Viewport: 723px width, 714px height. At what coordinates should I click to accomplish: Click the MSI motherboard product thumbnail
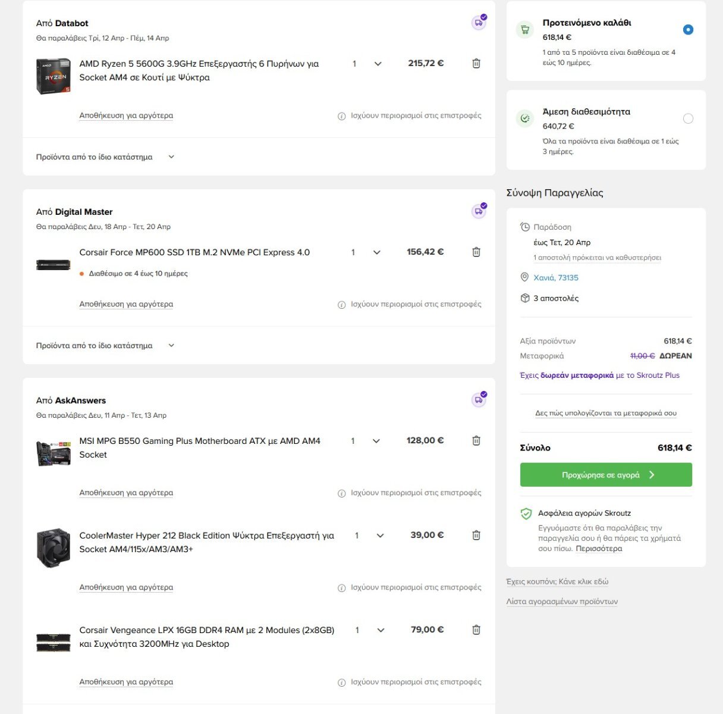54,453
